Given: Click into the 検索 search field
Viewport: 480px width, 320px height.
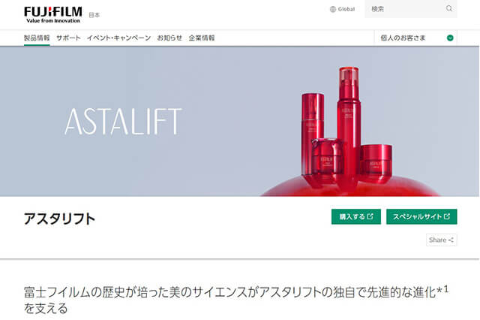Looking at the screenshot, I should [406, 9].
